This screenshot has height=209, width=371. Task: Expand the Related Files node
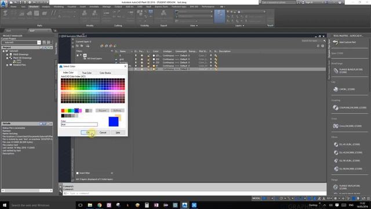pyautogui.click(x=7, y=64)
